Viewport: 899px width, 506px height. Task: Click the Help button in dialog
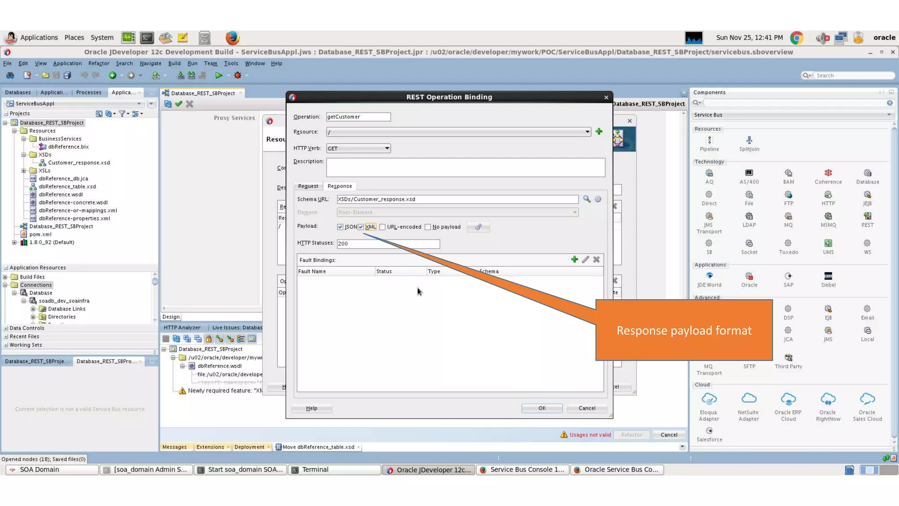311,408
